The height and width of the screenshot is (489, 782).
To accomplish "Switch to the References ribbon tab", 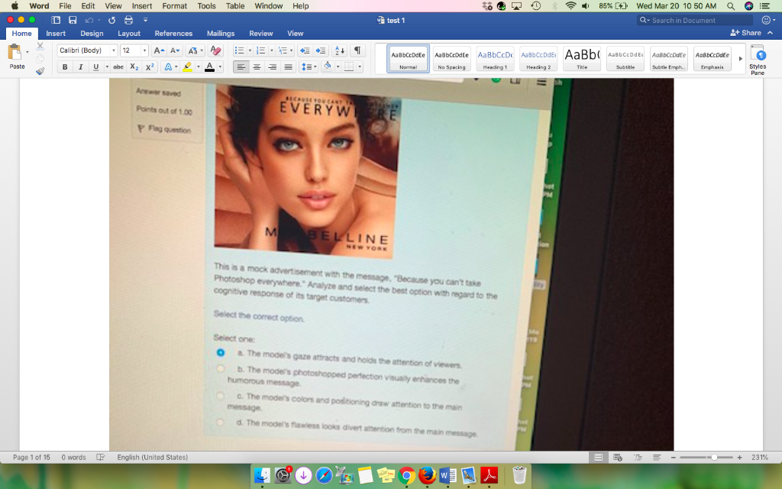I will 173,33.
